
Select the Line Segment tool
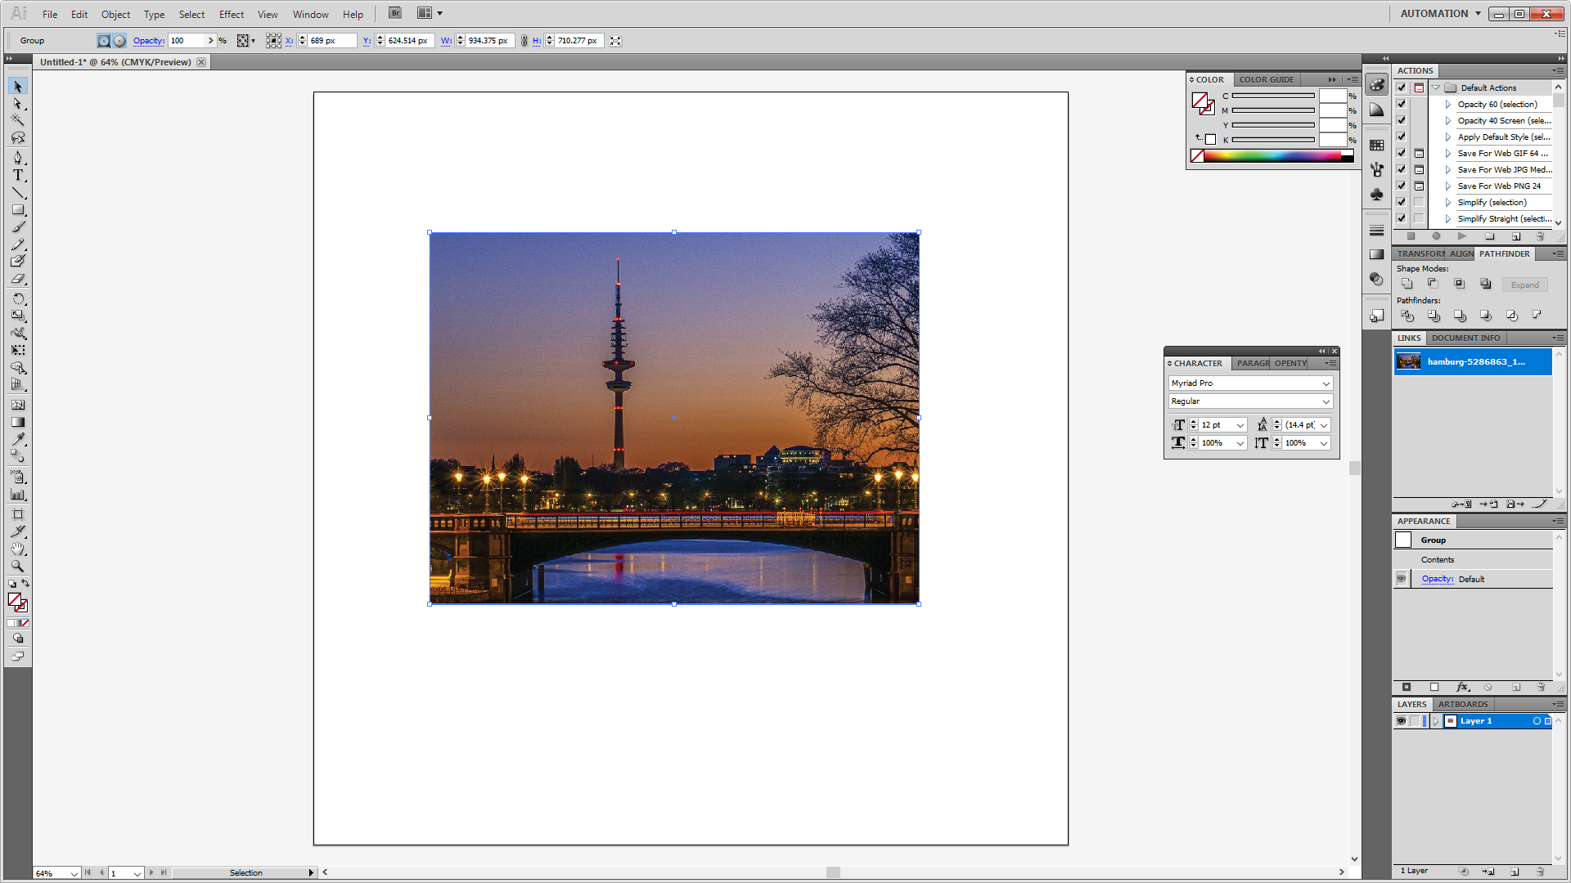click(18, 193)
